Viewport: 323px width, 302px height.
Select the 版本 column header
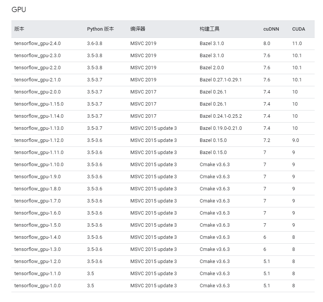pyautogui.click(x=19, y=29)
